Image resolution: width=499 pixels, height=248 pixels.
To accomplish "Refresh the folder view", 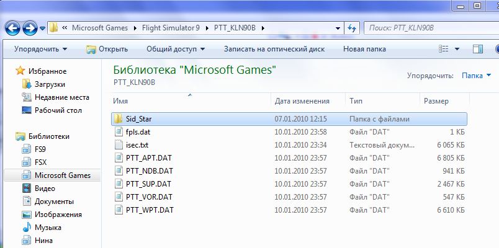I will click(x=352, y=28).
